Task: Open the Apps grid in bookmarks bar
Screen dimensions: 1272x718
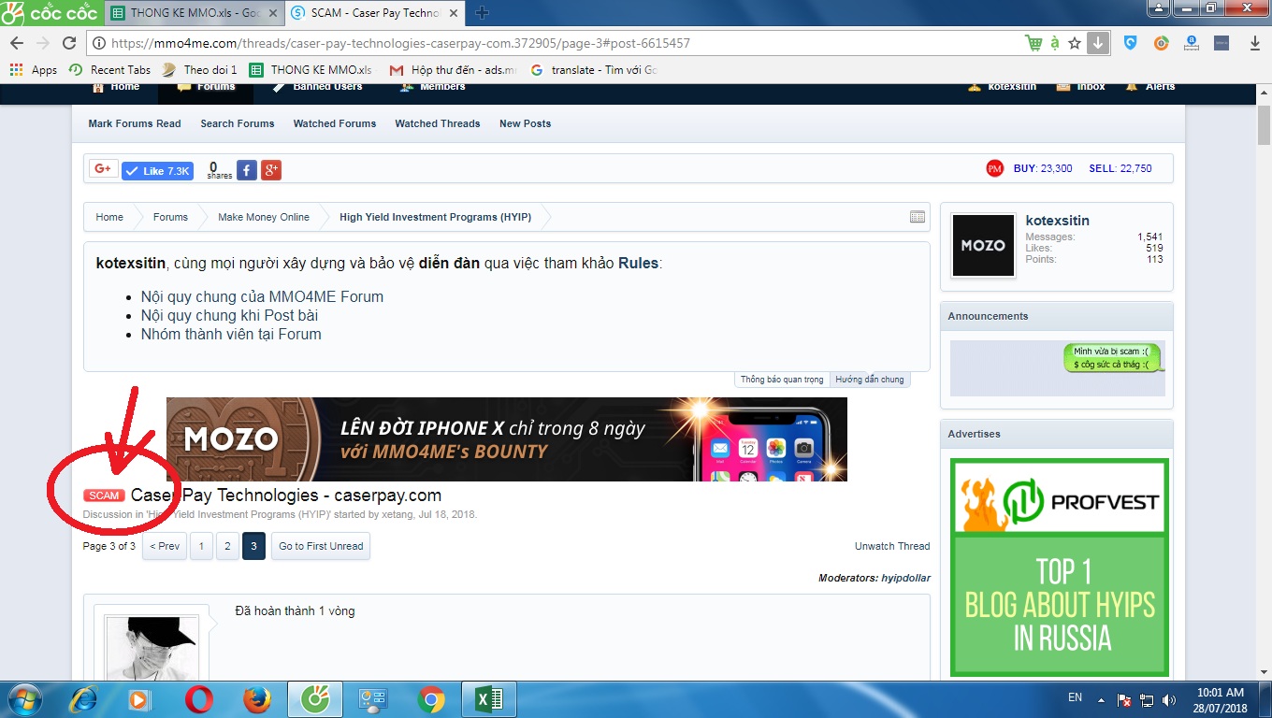Action: pyautogui.click(x=33, y=70)
